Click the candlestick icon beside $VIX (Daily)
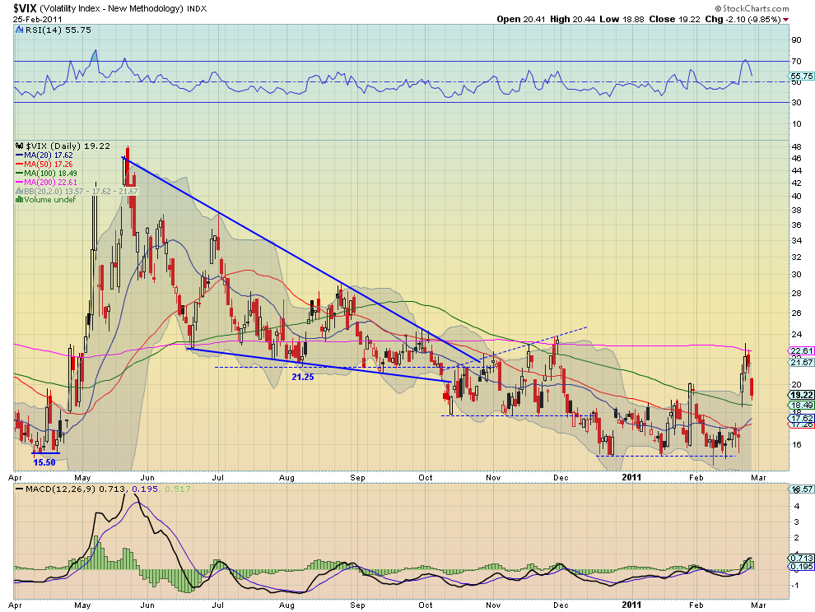The width and height of the screenshot is (815, 612). [x=20, y=146]
